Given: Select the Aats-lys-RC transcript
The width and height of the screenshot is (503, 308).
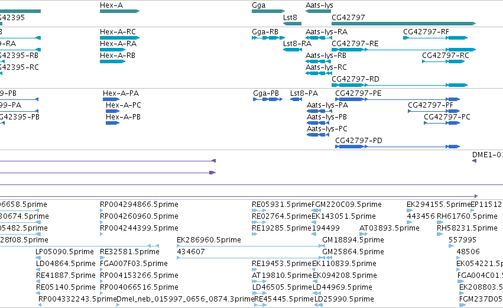Looking at the screenshot, I should 319,73.
